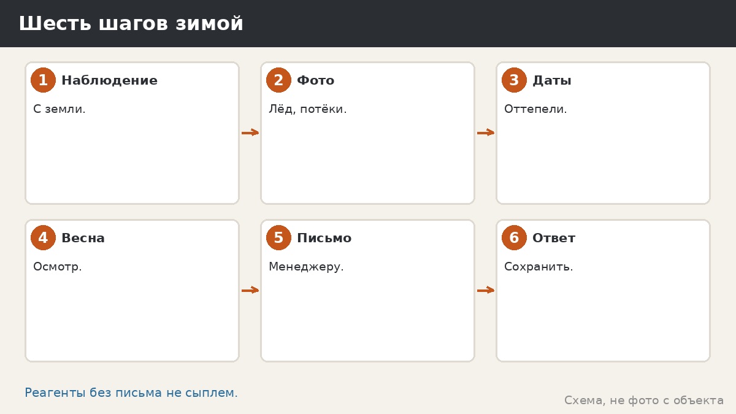The width and height of the screenshot is (736, 414).
Task: Click the orange number 2 badge
Action: point(278,80)
